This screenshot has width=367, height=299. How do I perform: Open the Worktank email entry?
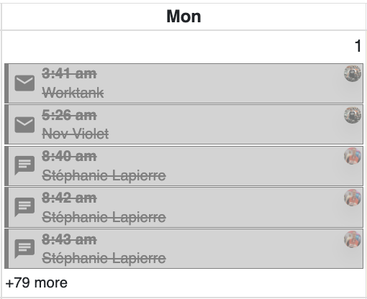point(183,83)
